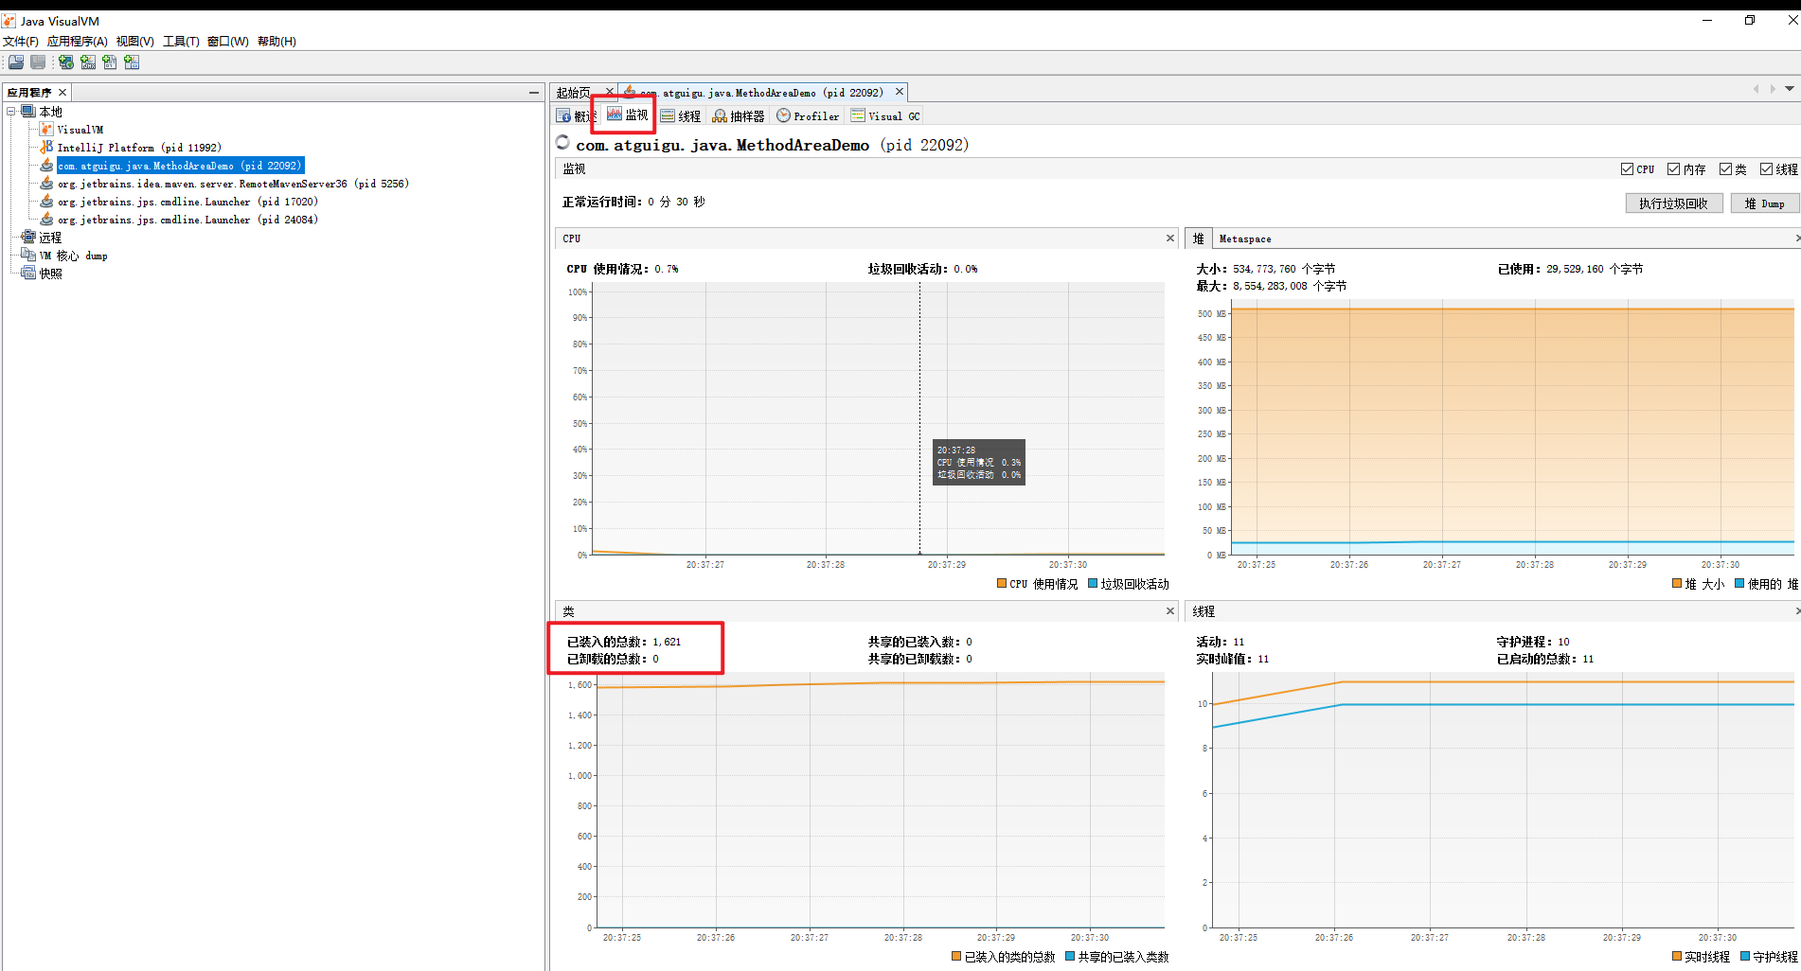This screenshot has height=971, width=1801.
Task: Open the 窗口(W) menu
Action: click(x=228, y=42)
